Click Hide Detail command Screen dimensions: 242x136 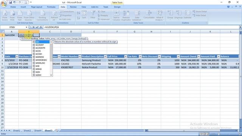coord(199,15)
